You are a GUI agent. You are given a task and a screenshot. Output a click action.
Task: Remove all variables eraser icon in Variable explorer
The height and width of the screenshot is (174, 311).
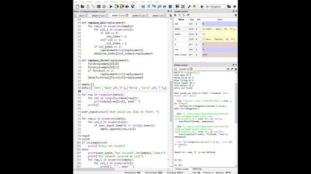coord(188,15)
